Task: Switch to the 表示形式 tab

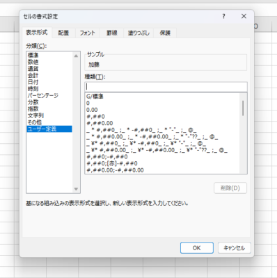Action: click(37, 33)
